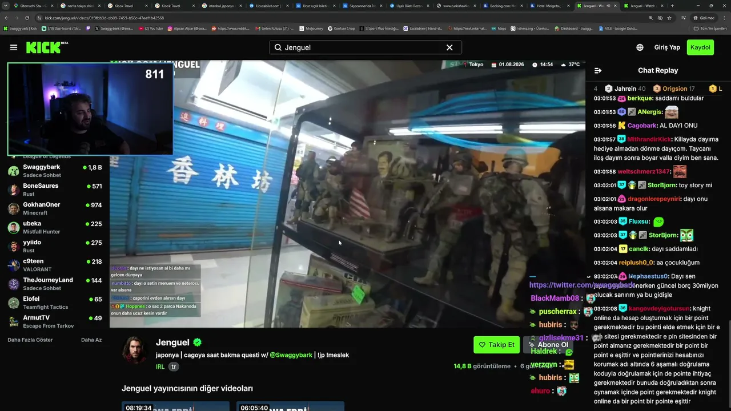731x411 pixels.
Task: Click Elofel avatar in sidebar
Action: (14, 303)
